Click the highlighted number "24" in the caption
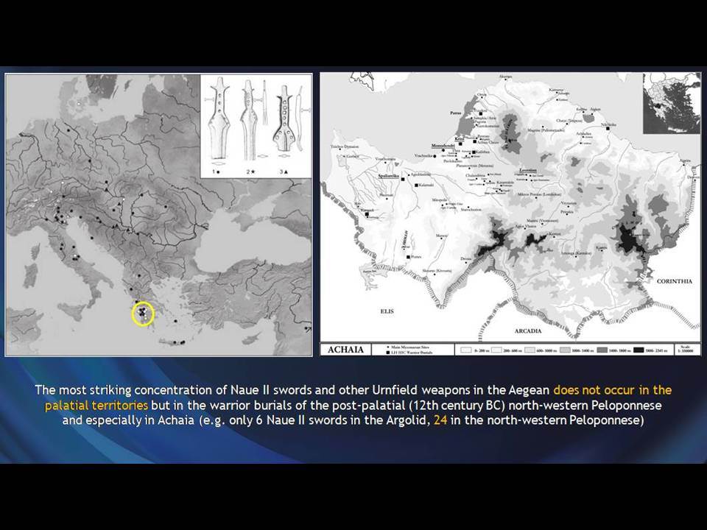Viewport: 707px width, 530px height. pos(440,420)
